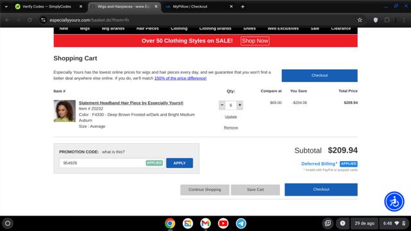Screen dimensions: 411x231
Task: Open the 150% of the price difference link
Action: 180,78
